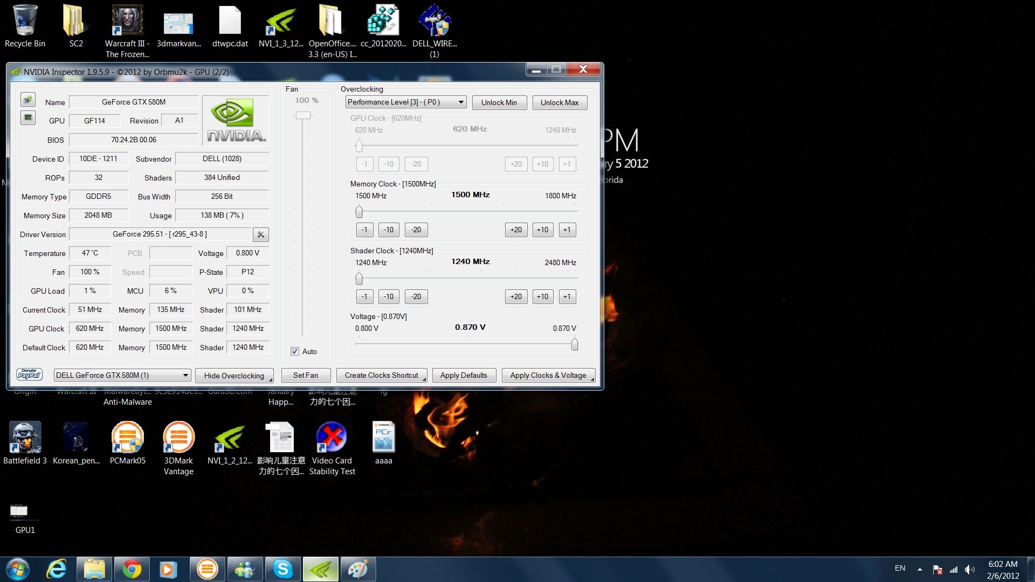The height and width of the screenshot is (582, 1035).
Task: Open Recycle Bin on desktop
Action: tap(25, 26)
